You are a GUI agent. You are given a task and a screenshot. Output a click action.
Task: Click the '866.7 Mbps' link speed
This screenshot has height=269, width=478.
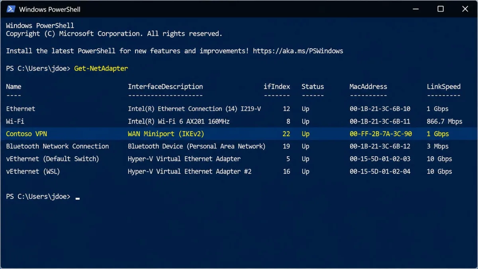pos(445,121)
